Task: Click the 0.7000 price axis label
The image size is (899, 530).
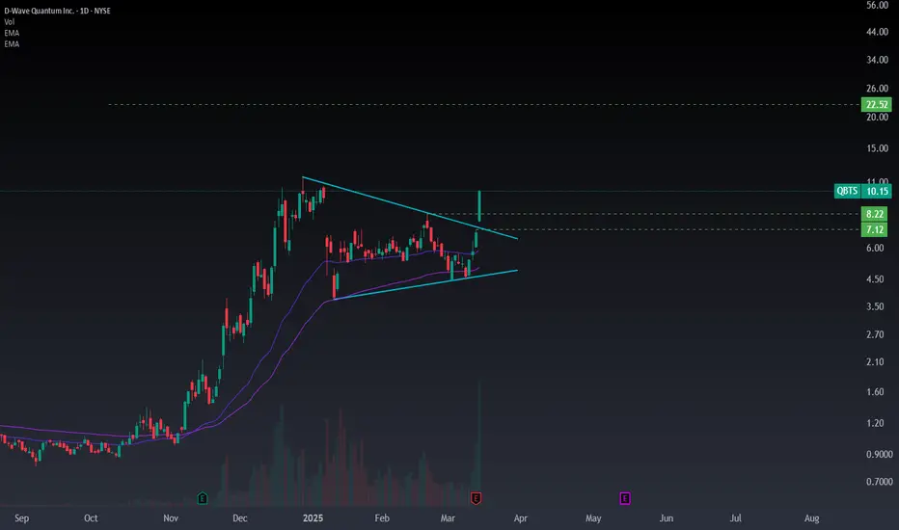Action: tap(879, 481)
